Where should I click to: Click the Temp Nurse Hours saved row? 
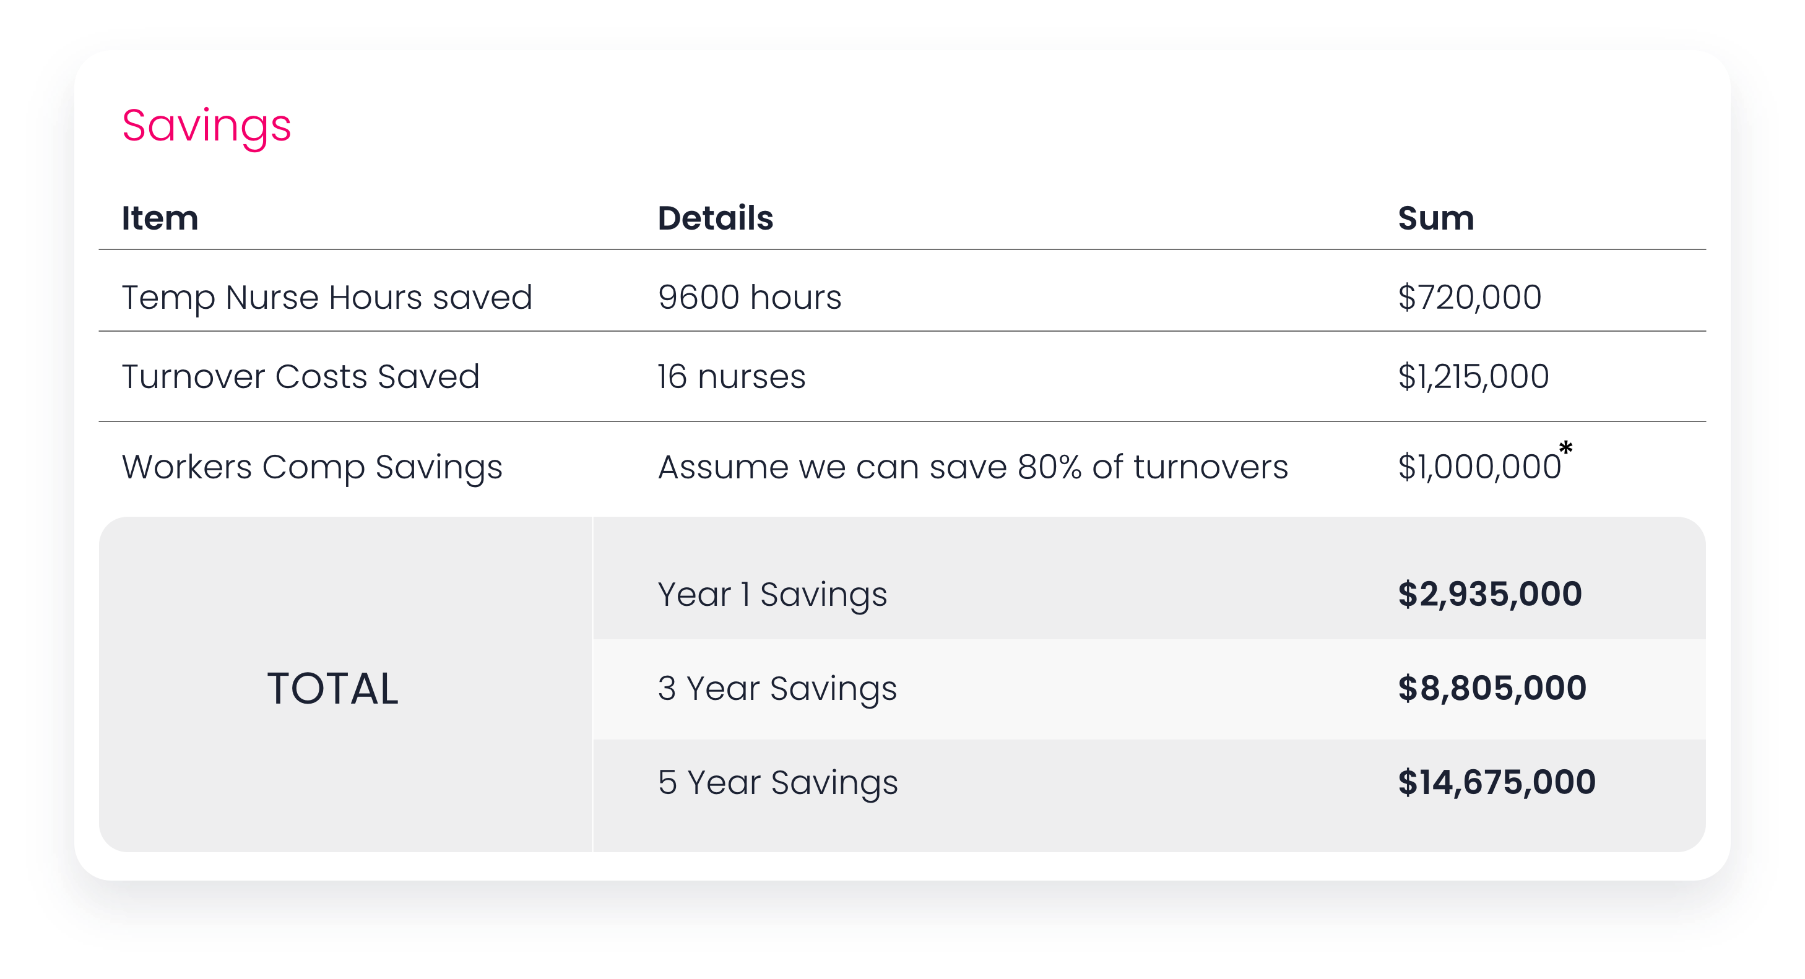coord(902,291)
